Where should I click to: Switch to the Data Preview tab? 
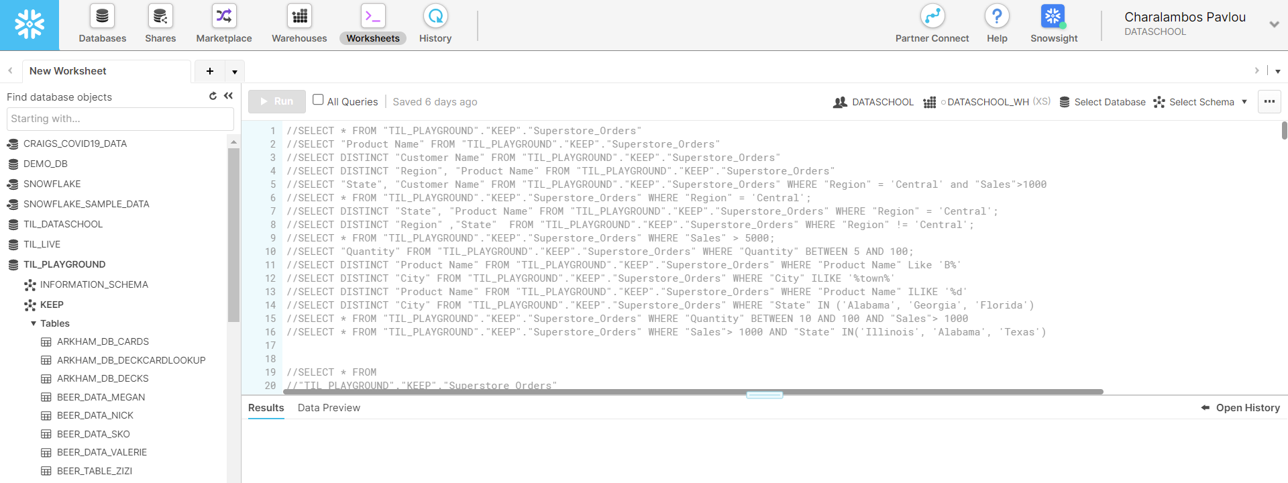[329, 408]
